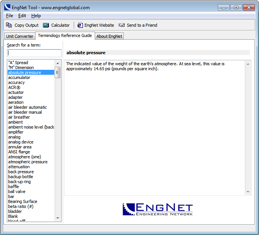Open the Edit menu

[22, 16]
